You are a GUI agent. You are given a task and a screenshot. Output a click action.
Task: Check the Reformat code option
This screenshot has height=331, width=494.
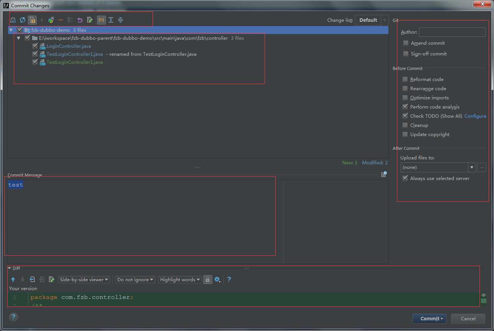(x=405, y=79)
